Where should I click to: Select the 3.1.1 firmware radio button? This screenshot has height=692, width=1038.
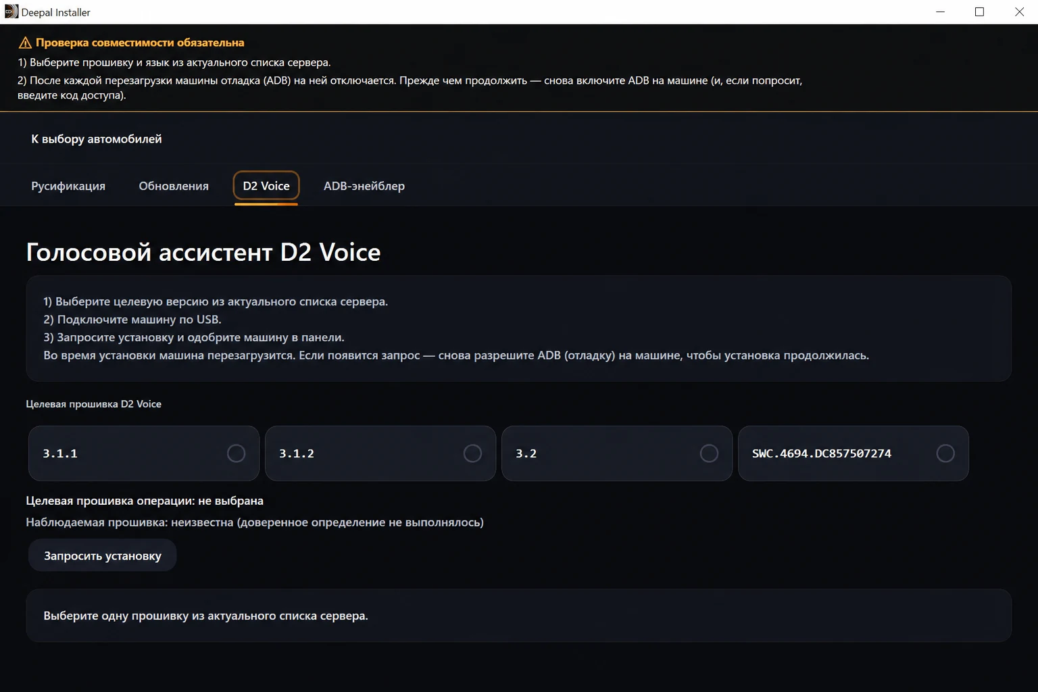click(236, 453)
